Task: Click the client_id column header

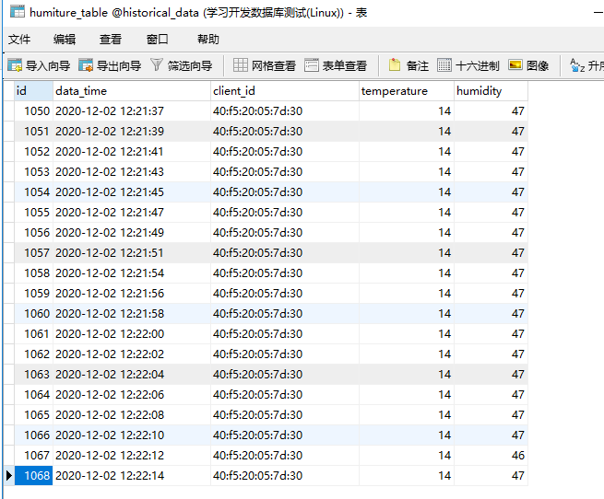Action: click(x=285, y=91)
